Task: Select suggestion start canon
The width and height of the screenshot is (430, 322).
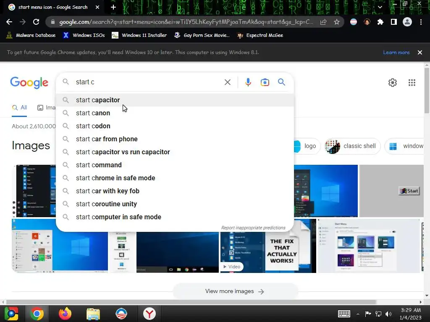Action: 175,113
